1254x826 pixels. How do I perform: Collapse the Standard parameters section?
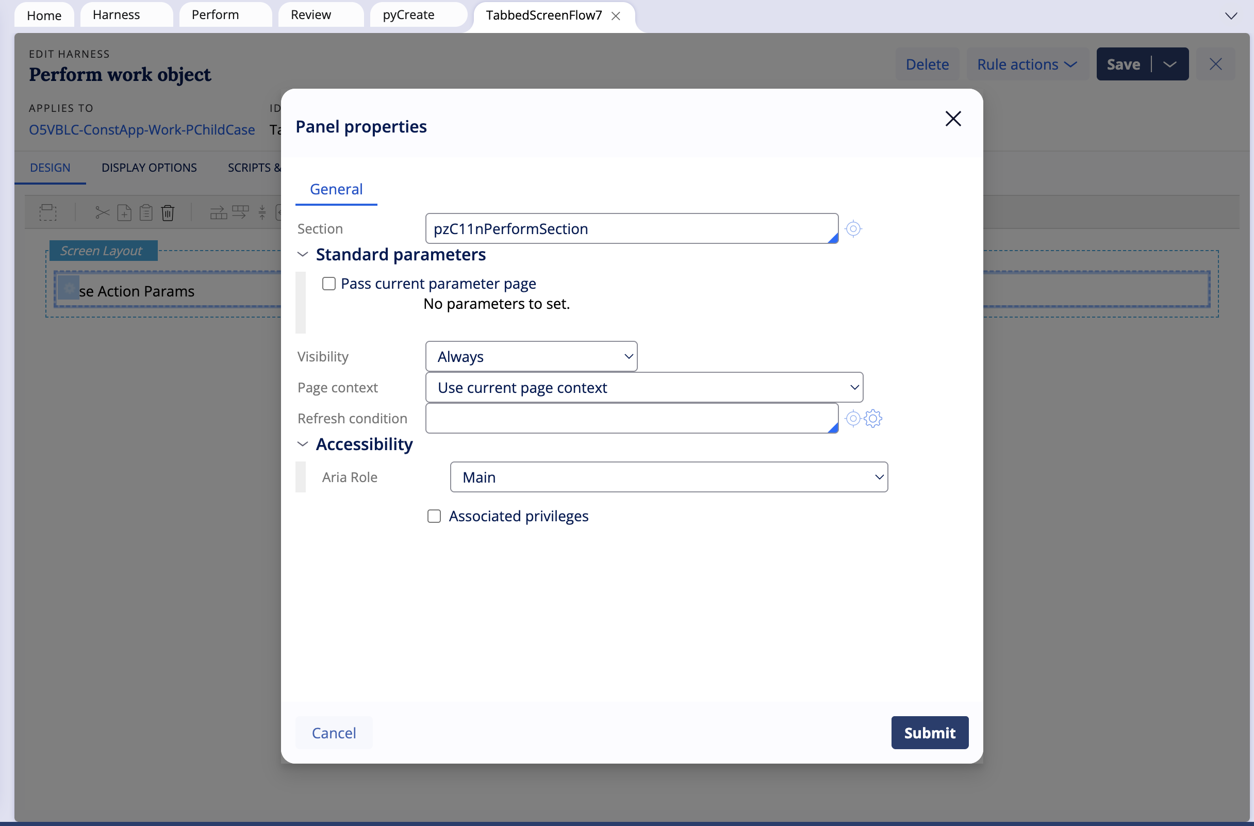click(303, 254)
